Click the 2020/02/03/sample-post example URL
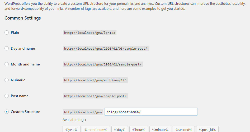250x132 pixels. point(106,49)
